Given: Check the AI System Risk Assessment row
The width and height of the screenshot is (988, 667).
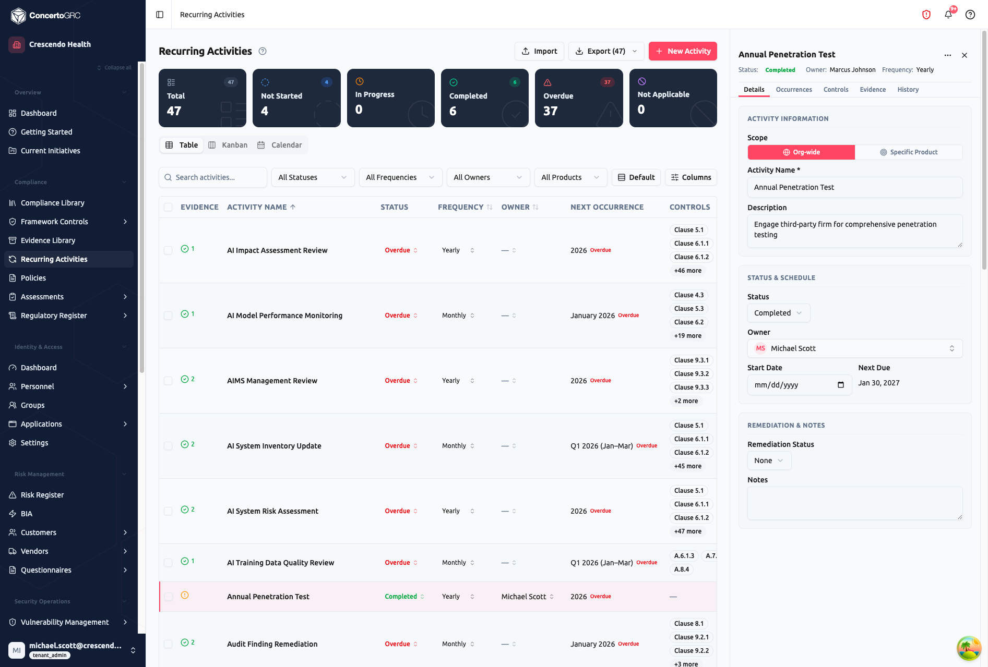Looking at the screenshot, I should tap(168, 511).
